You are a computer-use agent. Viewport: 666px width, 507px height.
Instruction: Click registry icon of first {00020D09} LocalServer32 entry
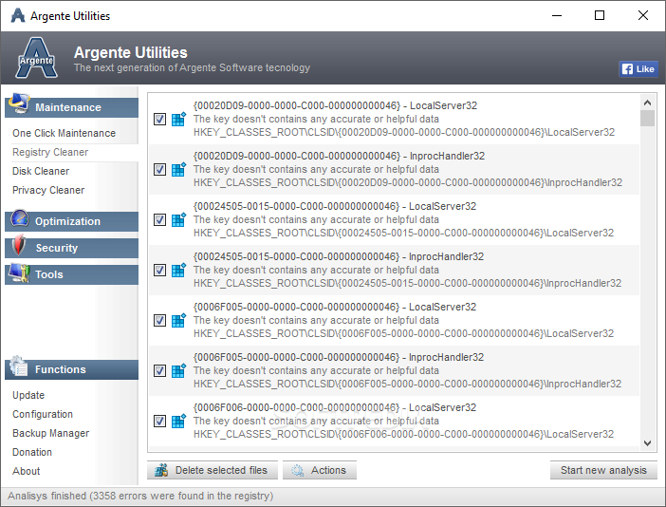coord(178,119)
